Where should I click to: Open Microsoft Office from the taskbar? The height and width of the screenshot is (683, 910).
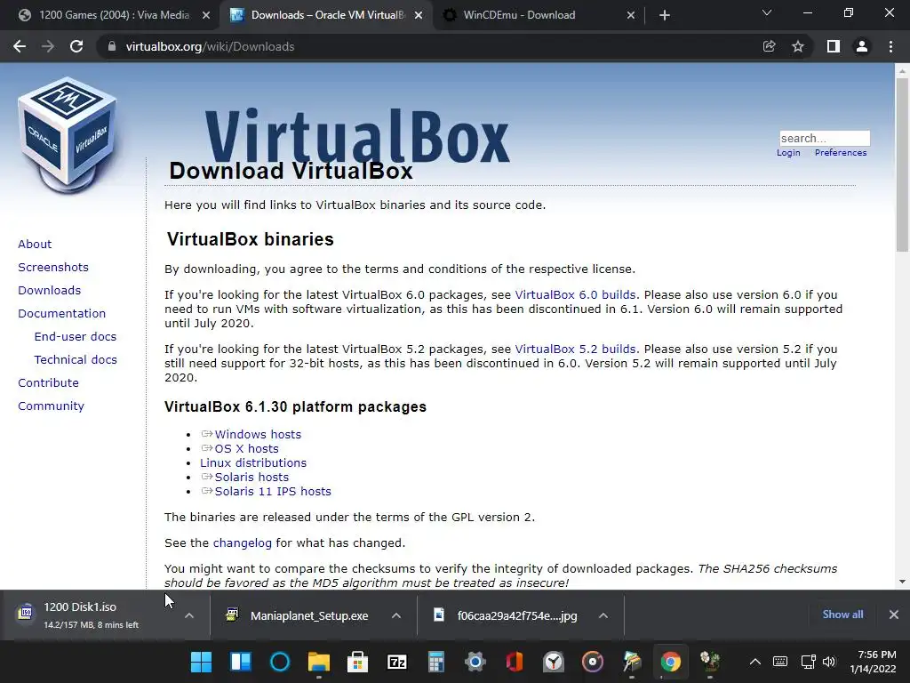tap(515, 662)
